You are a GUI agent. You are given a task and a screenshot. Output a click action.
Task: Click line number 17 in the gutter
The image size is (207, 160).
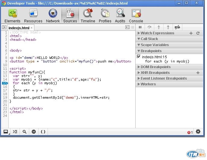pos(5,90)
